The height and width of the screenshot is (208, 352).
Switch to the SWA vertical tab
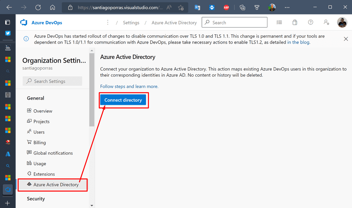tap(8, 47)
